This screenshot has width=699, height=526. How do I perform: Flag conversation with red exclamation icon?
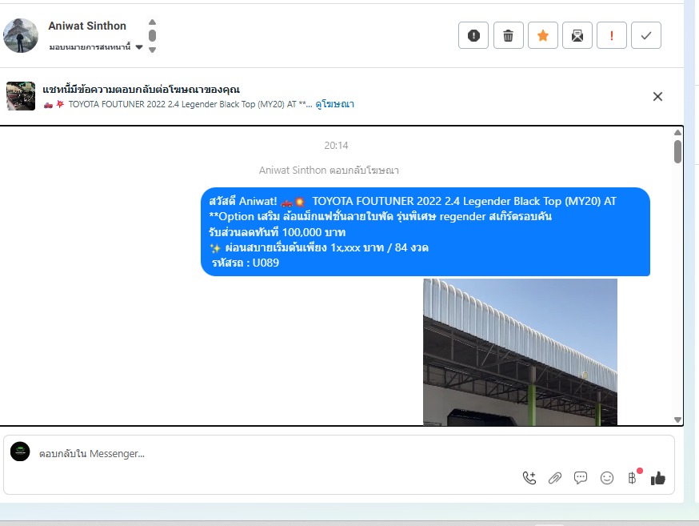pyautogui.click(x=612, y=35)
